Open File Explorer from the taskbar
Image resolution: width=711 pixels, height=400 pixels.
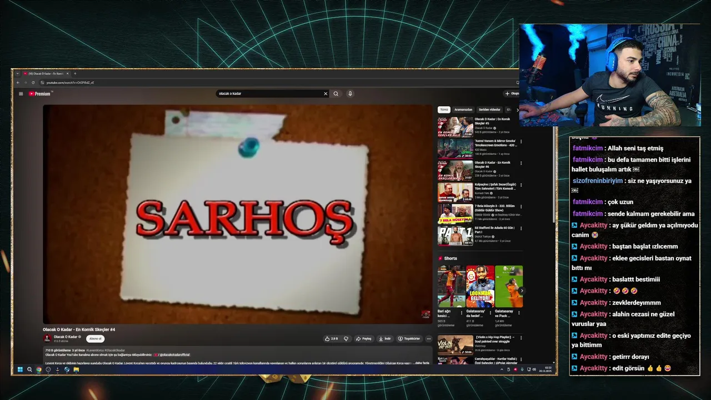pos(76,369)
